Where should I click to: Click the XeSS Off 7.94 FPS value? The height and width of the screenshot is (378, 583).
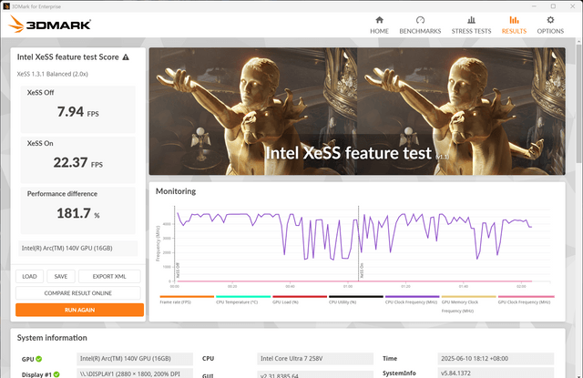click(x=77, y=112)
